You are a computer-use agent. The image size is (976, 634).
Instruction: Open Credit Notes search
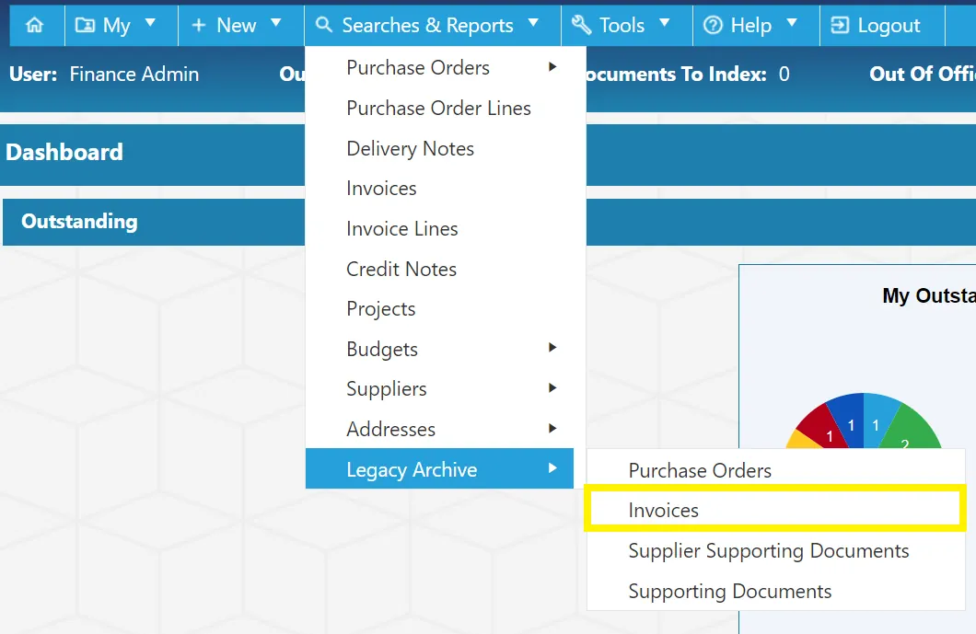(x=439, y=270)
